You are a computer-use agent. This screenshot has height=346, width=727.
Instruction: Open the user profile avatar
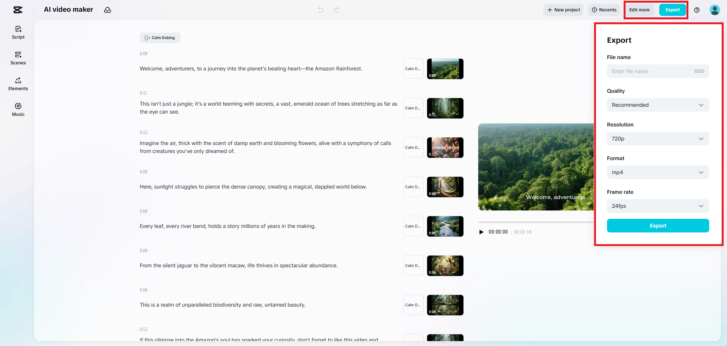(715, 10)
